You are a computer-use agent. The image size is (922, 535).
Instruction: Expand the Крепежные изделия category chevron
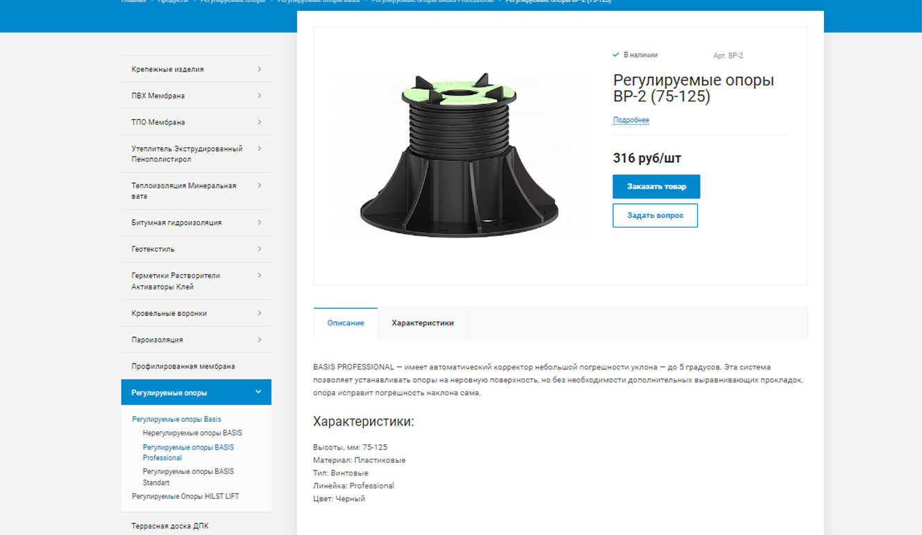(259, 69)
